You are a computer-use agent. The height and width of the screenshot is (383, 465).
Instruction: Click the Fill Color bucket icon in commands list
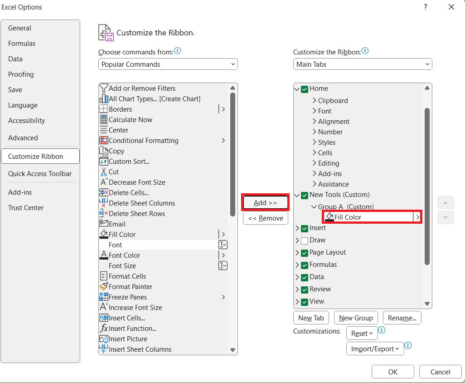coord(103,234)
